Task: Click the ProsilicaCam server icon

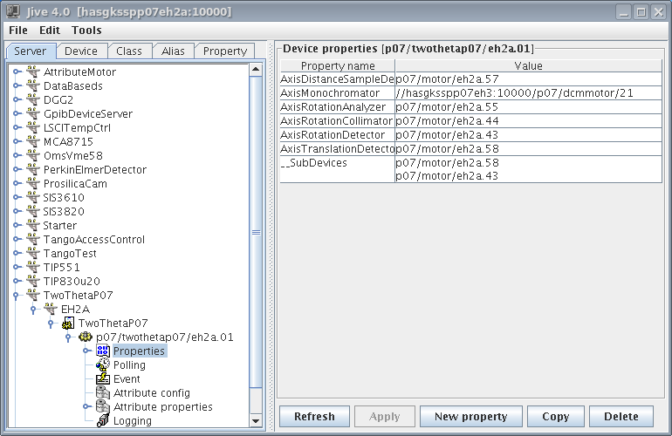Action: click(x=33, y=183)
